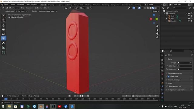
Task: Click current frame number field
Action: tap(126, 96)
